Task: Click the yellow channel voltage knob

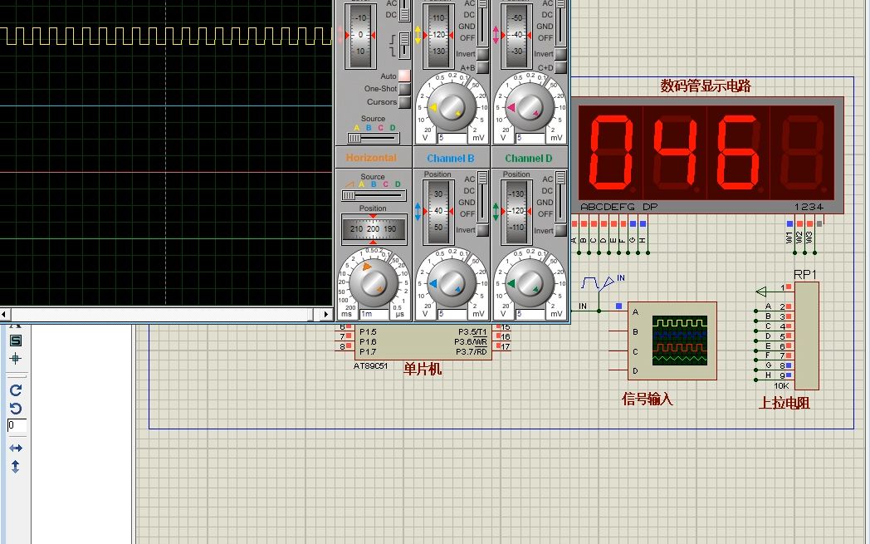Action: click(452, 107)
